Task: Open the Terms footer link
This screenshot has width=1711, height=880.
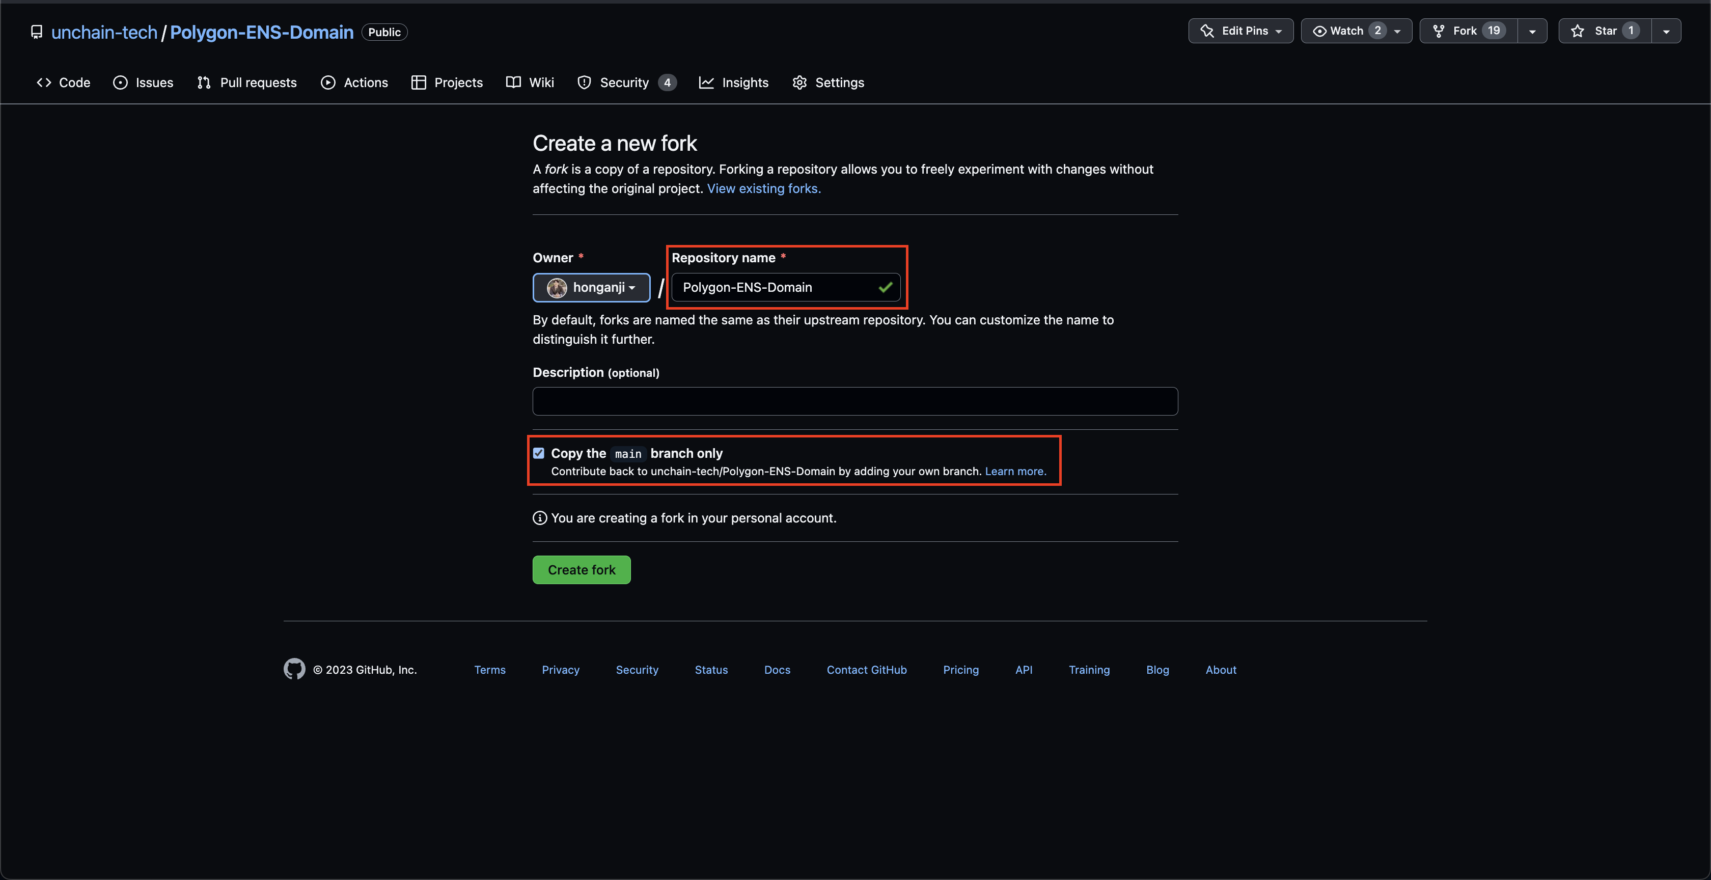Action: [489, 670]
